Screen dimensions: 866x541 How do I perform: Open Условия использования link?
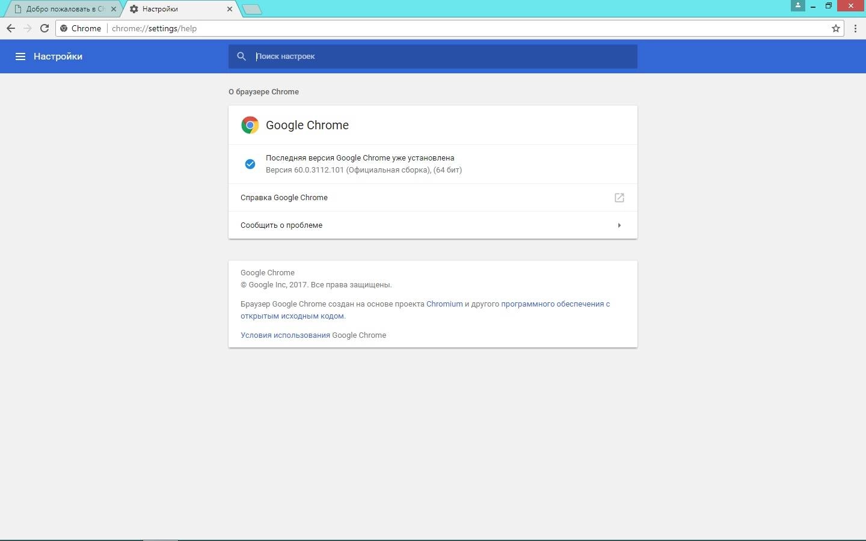point(285,335)
